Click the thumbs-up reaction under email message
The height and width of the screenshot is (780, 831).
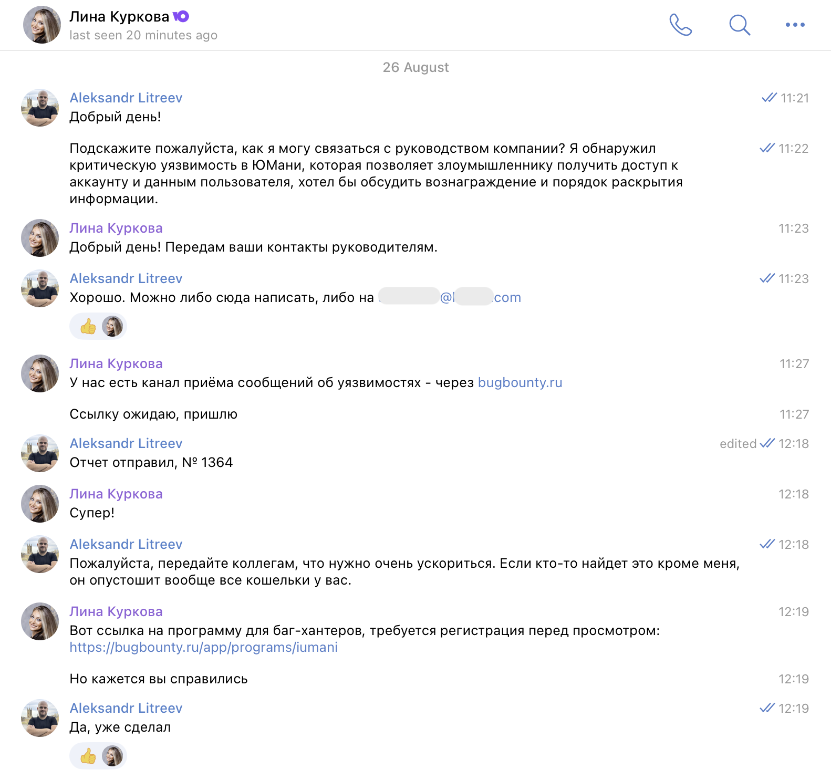point(87,326)
